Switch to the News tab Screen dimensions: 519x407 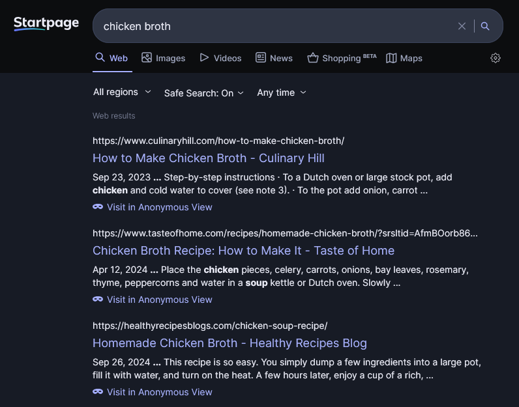coord(274,58)
